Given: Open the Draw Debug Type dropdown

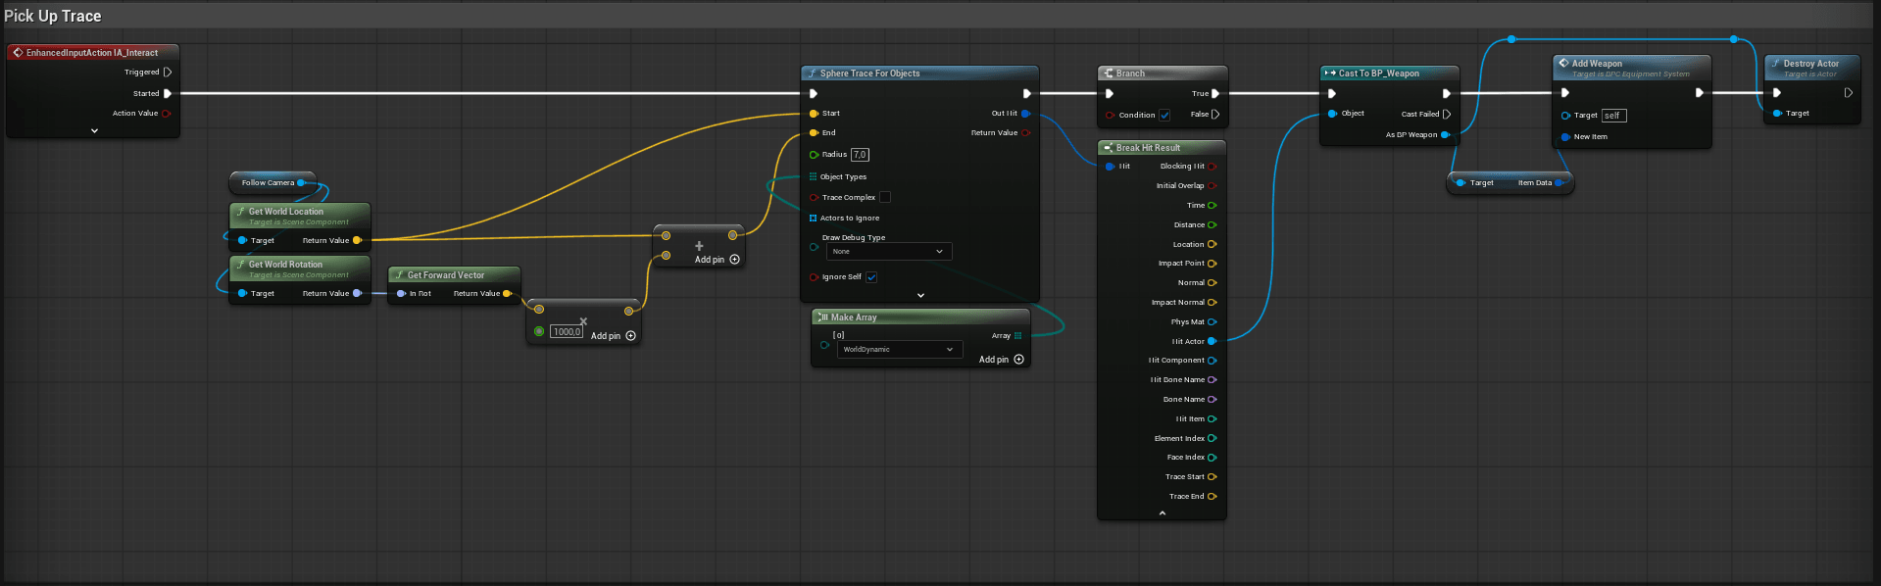Looking at the screenshot, I should (889, 252).
